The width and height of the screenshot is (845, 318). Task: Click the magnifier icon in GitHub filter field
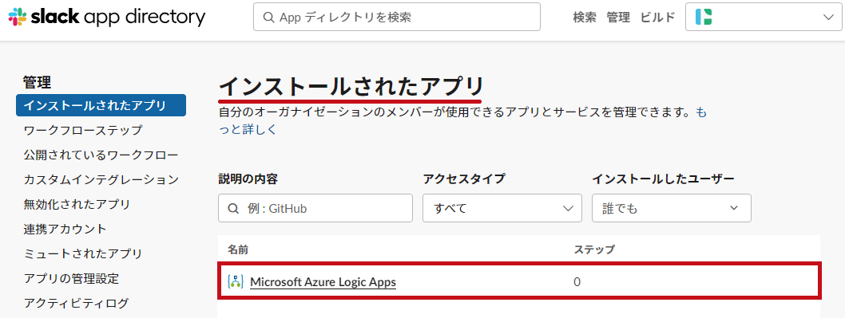[x=233, y=208]
